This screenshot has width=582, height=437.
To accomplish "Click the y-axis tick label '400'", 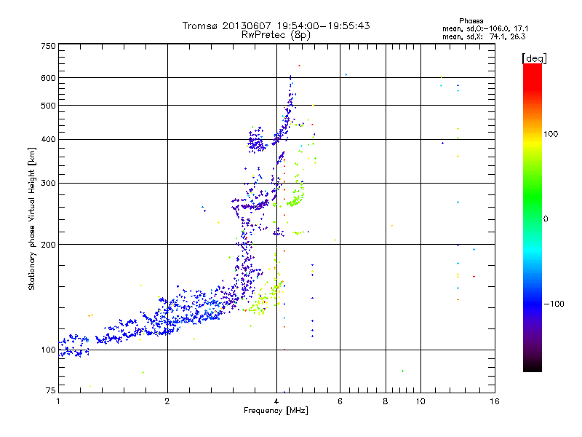I will click(x=48, y=140).
